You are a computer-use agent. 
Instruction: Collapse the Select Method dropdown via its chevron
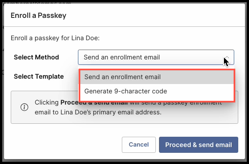(227, 57)
